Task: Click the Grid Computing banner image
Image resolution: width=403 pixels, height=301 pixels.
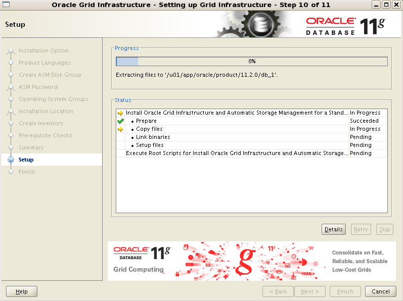Action: pos(251,261)
